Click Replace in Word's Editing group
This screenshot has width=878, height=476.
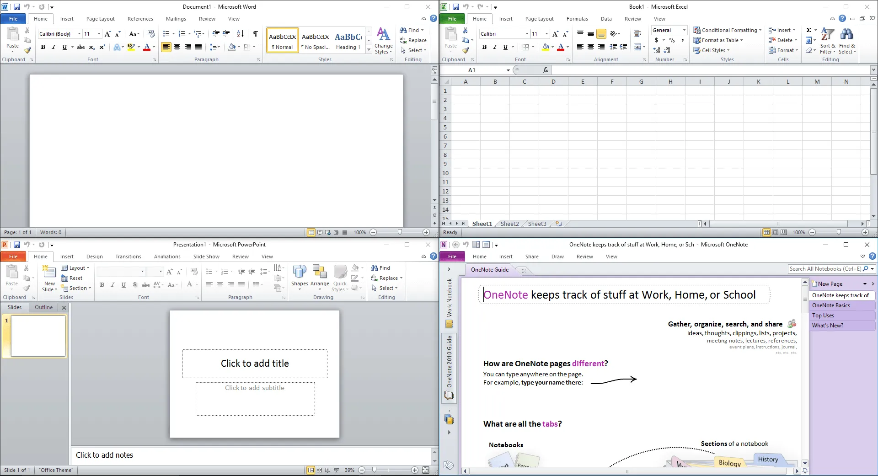(x=413, y=40)
